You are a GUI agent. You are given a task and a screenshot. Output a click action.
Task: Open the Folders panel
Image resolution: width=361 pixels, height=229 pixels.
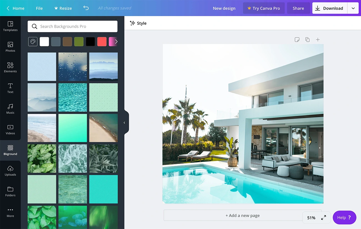click(10, 191)
